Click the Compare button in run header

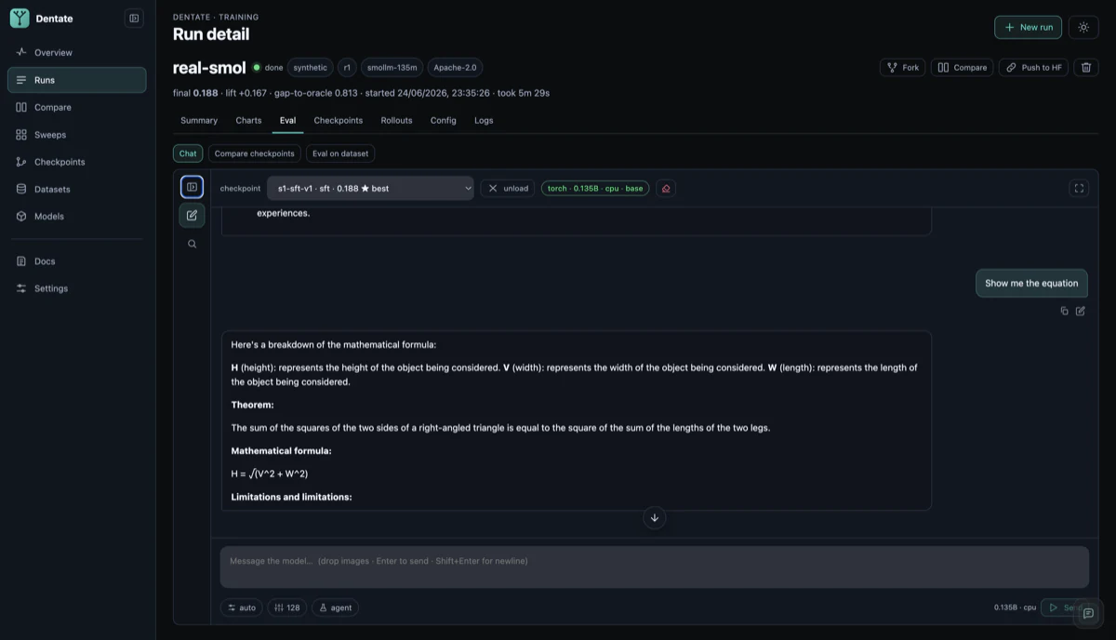click(x=963, y=68)
